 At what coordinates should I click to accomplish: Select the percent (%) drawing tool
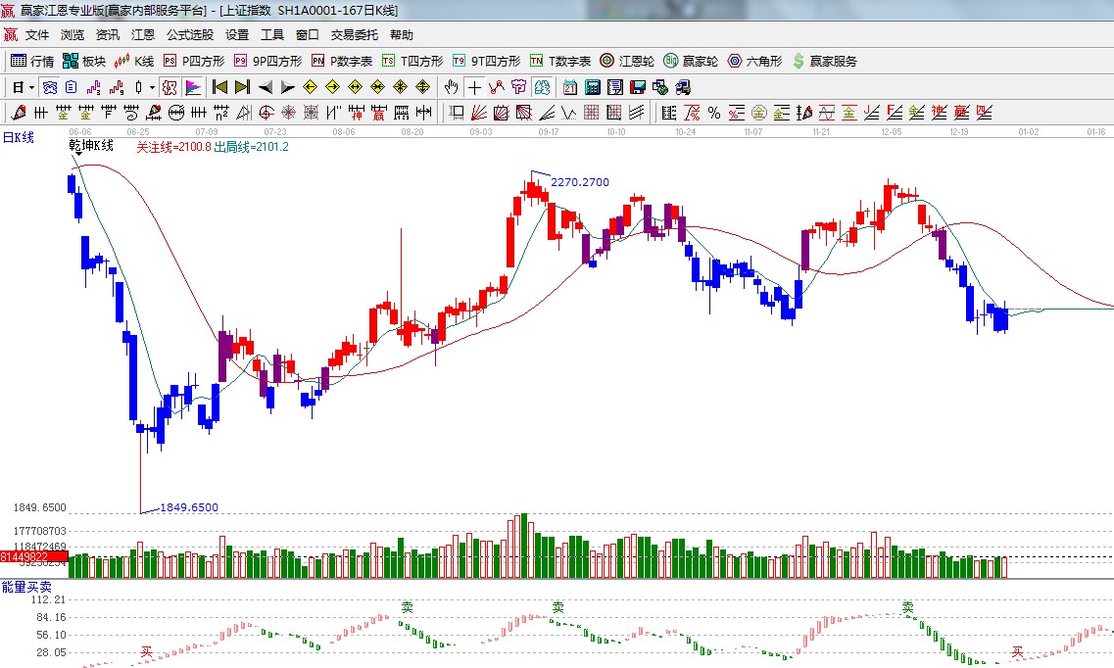click(x=714, y=113)
